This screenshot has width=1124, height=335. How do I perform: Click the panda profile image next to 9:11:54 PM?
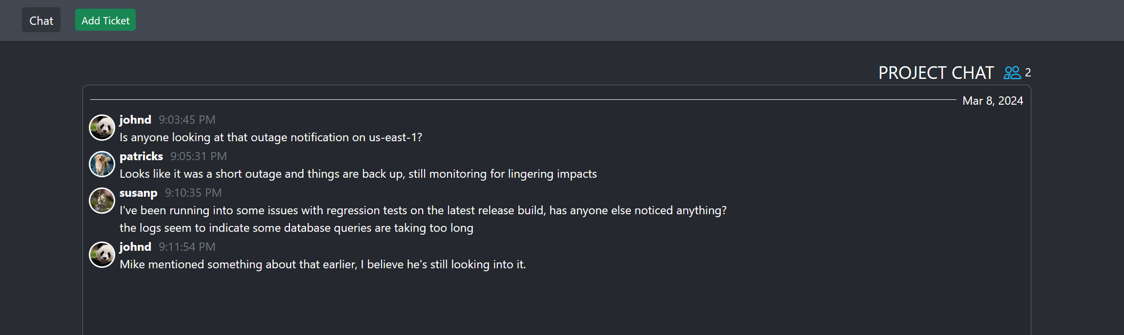tap(102, 255)
